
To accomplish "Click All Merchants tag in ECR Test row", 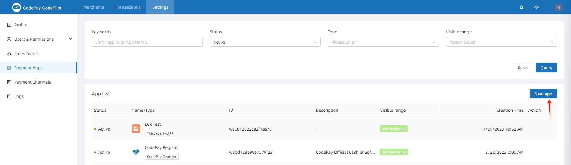I will pos(394,129).
